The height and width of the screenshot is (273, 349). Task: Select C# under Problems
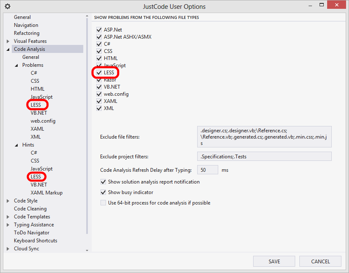point(34,73)
